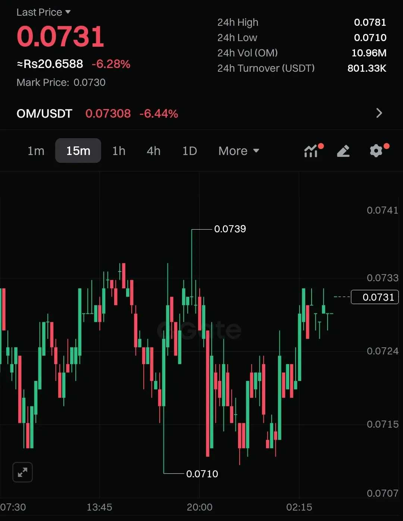This screenshot has height=521, width=403.
Task: Tap the 24h High label
Action: point(238,22)
